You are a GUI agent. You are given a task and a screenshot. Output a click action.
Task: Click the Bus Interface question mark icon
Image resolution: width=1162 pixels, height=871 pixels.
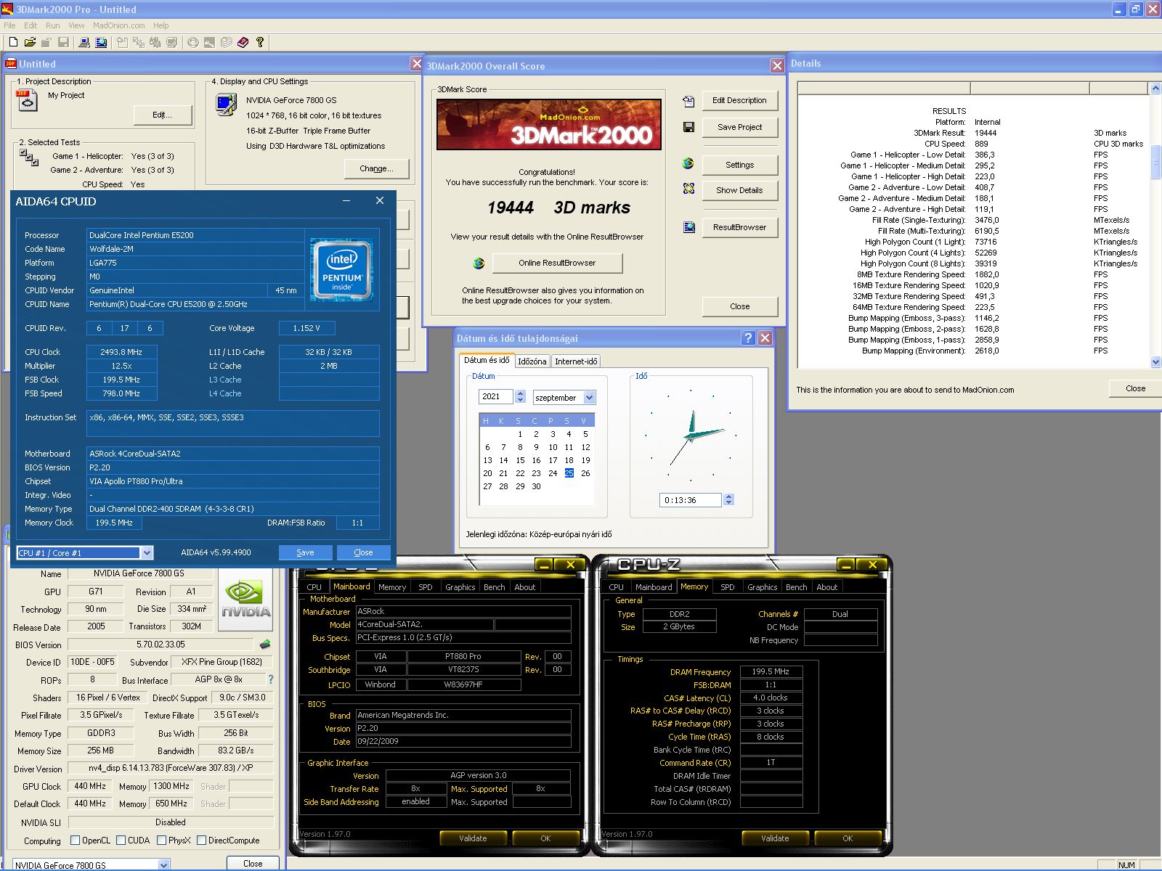click(x=271, y=679)
